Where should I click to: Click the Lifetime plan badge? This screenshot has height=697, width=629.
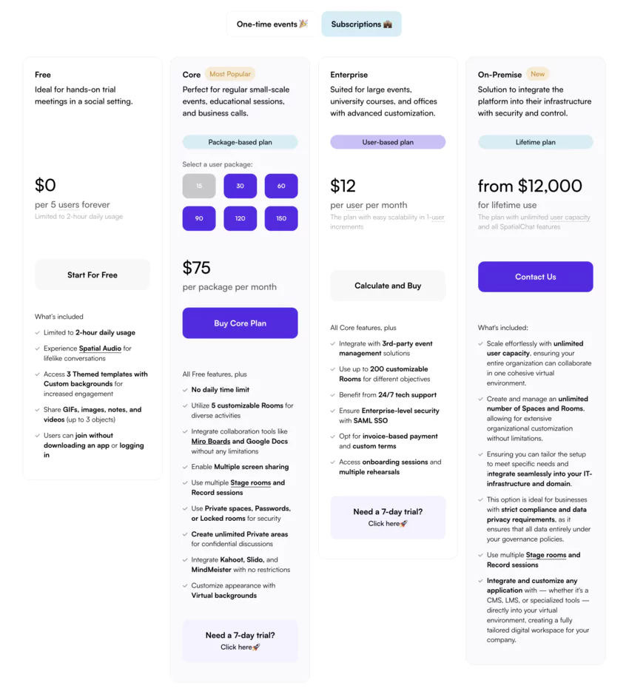(535, 141)
